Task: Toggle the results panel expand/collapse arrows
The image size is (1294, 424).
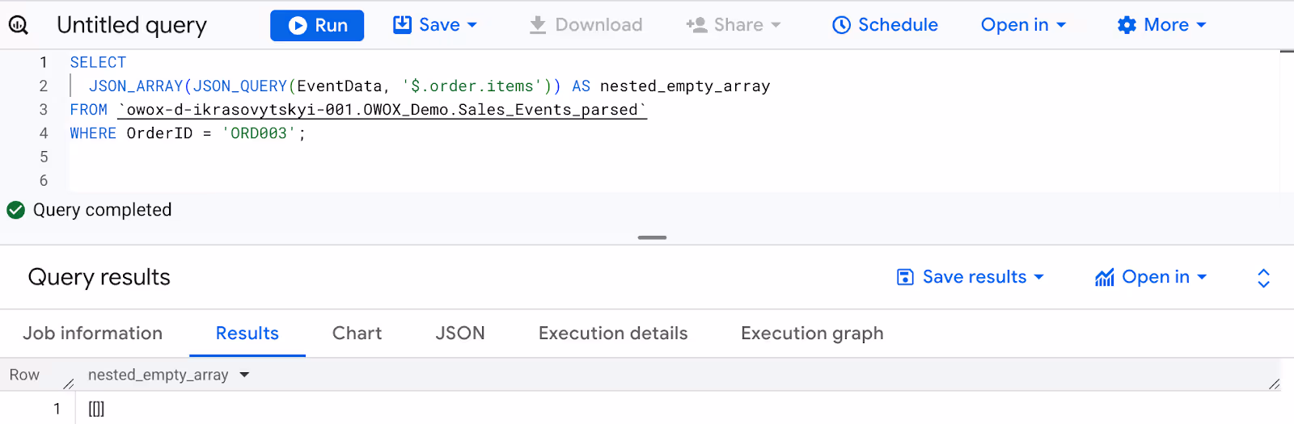Action: point(1264,278)
